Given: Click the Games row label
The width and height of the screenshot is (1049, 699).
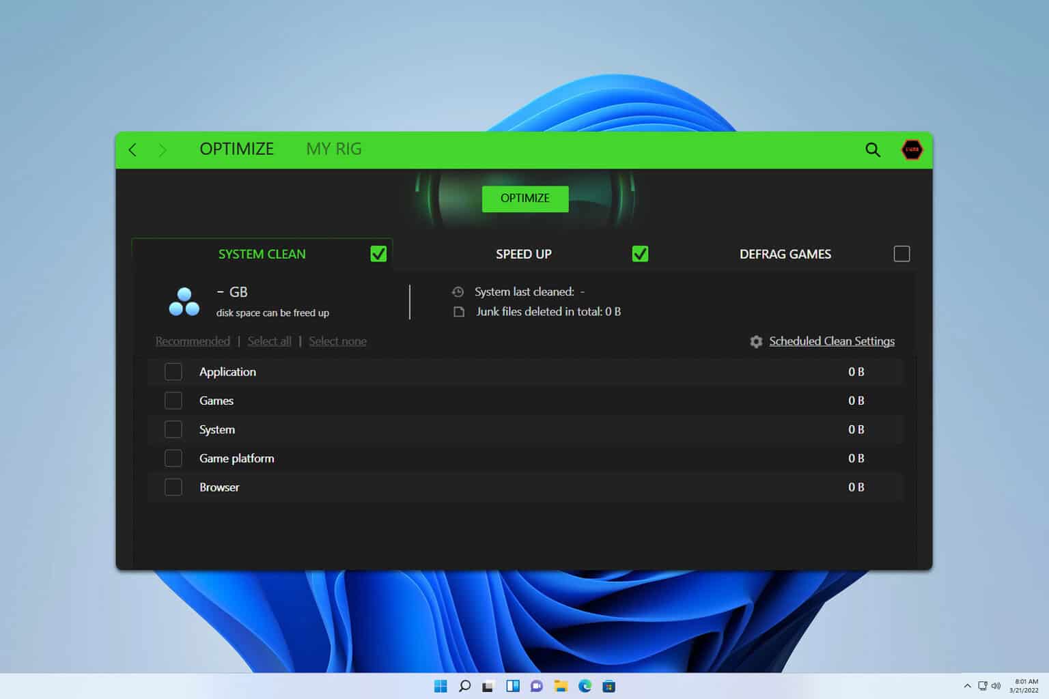Looking at the screenshot, I should pyautogui.click(x=216, y=401).
